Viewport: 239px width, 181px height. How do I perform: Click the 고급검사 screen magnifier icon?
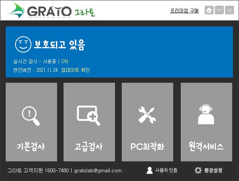88,116
